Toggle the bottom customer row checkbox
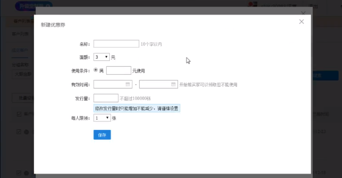 tap(19, 173)
